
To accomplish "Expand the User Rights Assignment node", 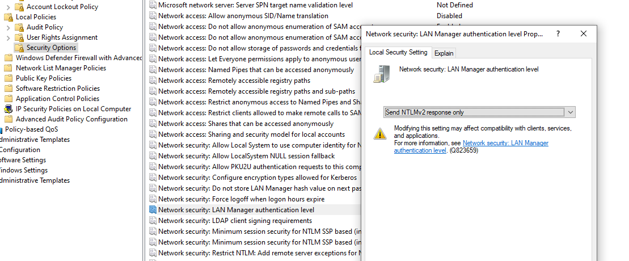I will [x=9, y=38].
